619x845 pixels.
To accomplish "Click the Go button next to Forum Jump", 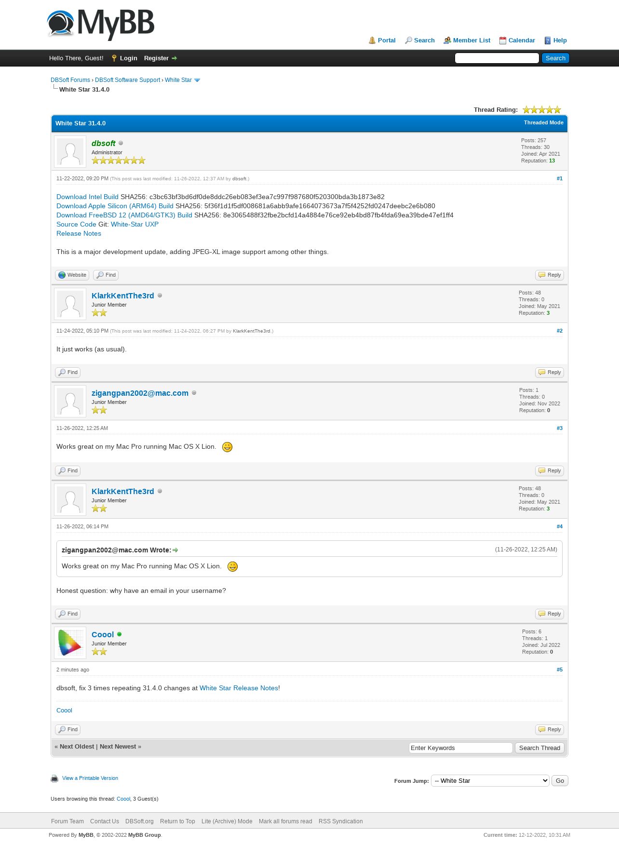I will coord(560,781).
